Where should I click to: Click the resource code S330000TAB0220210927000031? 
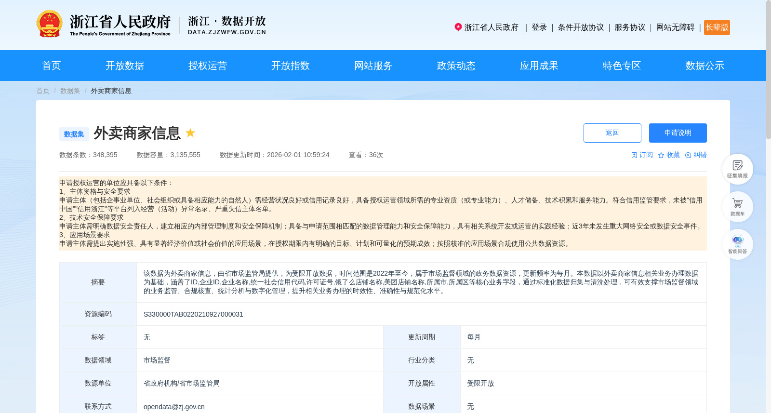(x=193, y=314)
